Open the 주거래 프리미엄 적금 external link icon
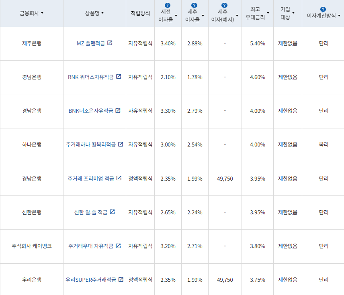The image size is (344, 295). click(x=119, y=178)
